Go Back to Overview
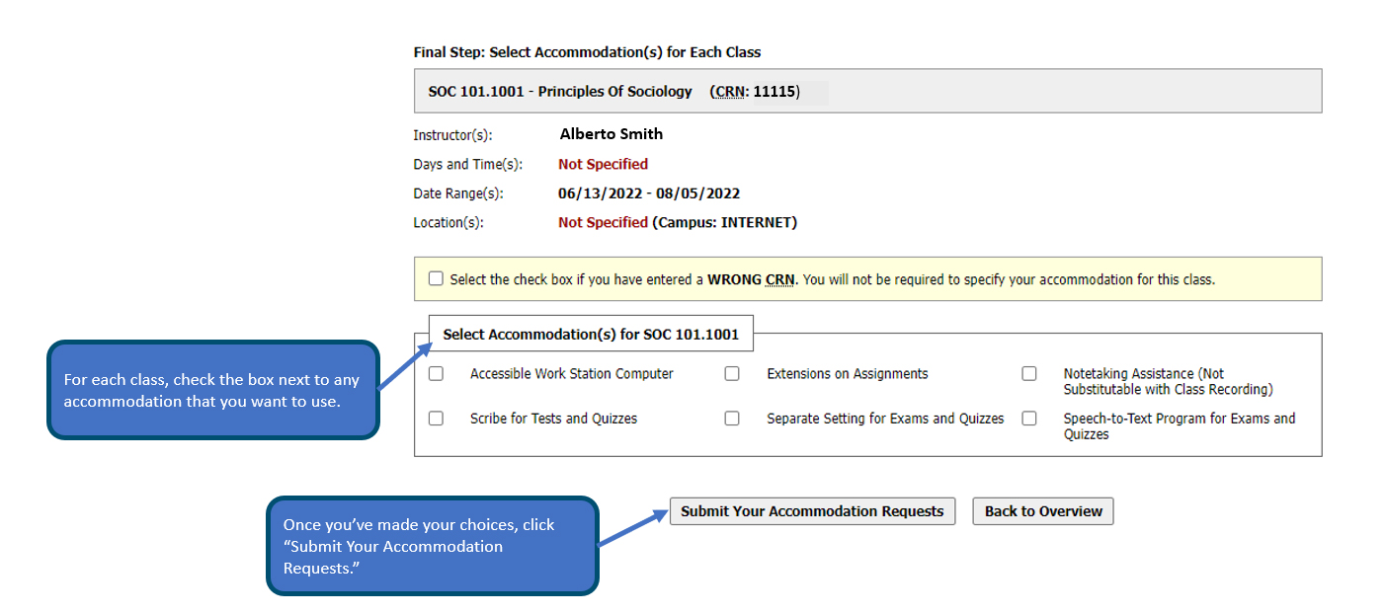 [1043, 511]
